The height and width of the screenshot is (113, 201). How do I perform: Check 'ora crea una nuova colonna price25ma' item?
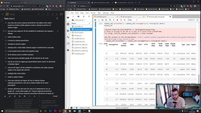(x=6, y=23)
